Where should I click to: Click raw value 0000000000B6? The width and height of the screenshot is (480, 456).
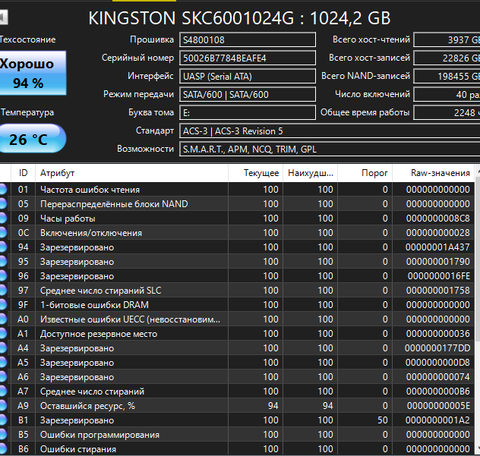point(437,392)
